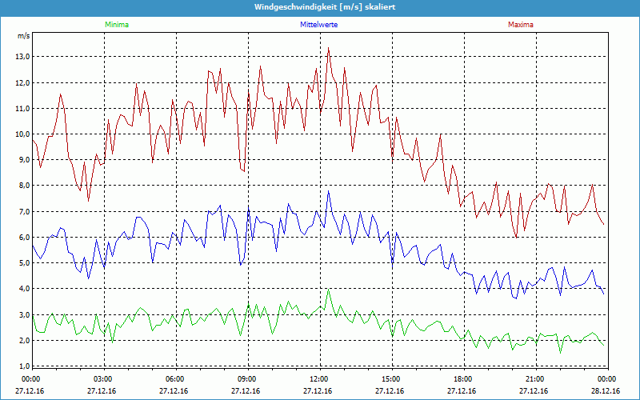Click the 5,0 y-axis value
The image size is (640, 400).
[x=24, y=263]
